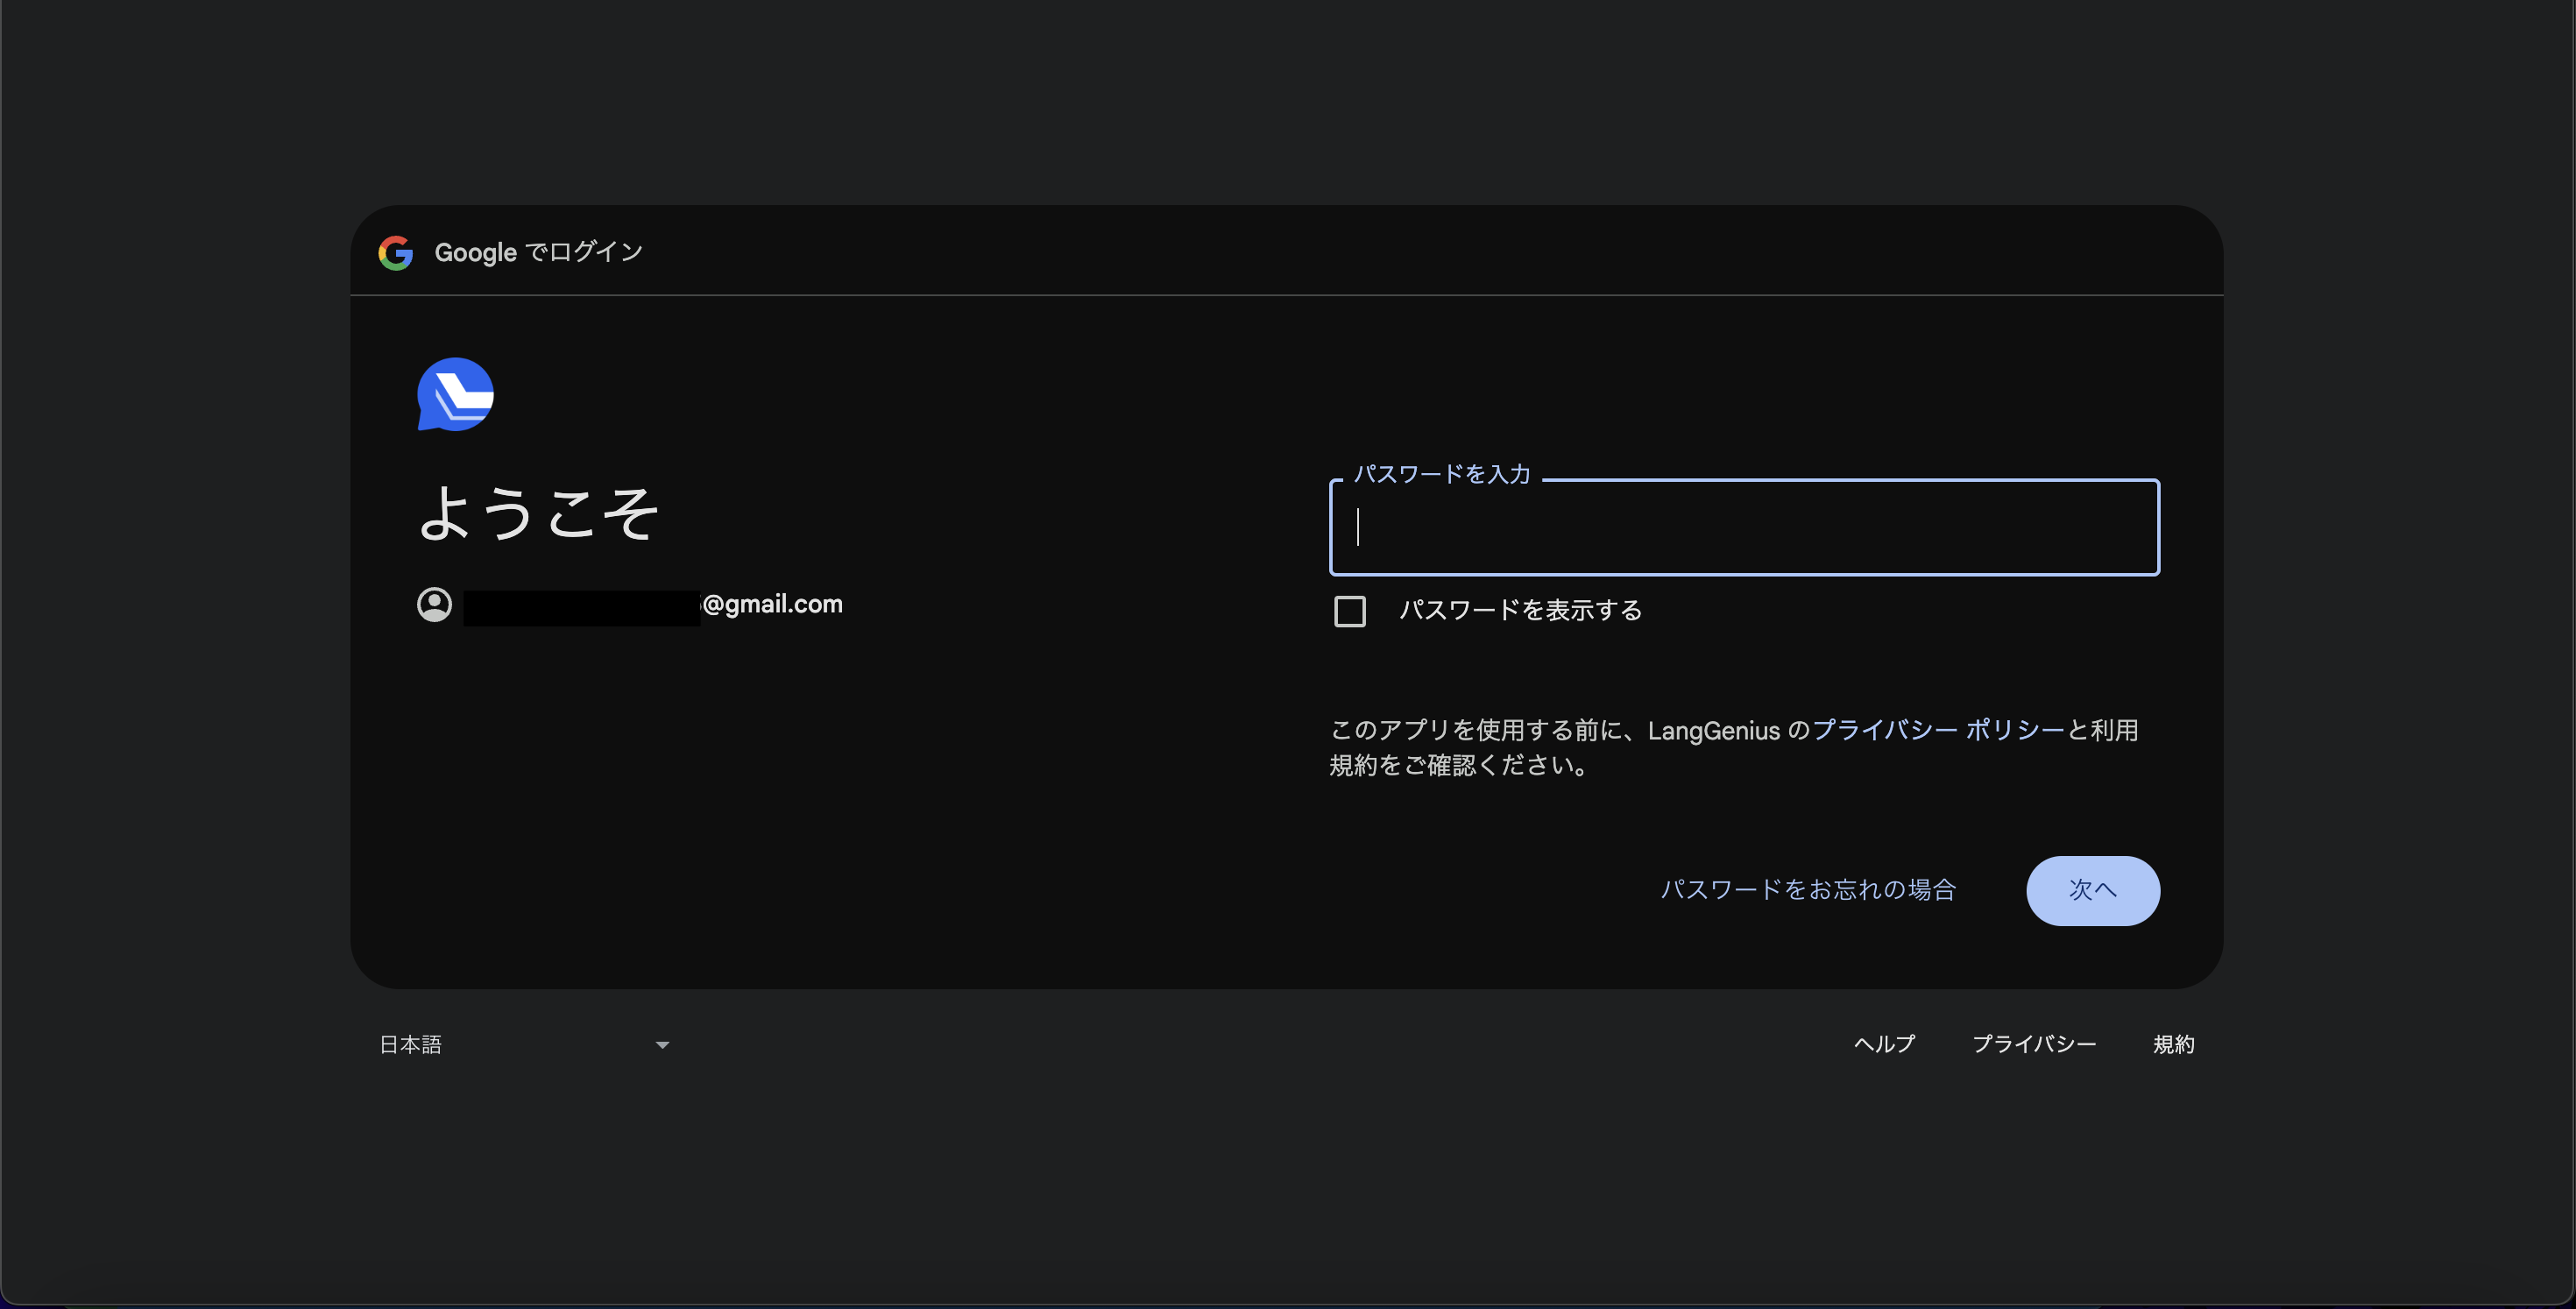
Task: Click the Google 'G' multicolor icon
Action: (x=397, y=252)
